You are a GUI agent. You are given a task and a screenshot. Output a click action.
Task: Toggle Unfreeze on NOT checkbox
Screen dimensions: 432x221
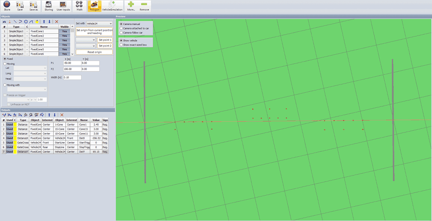(x=9, y=105)
